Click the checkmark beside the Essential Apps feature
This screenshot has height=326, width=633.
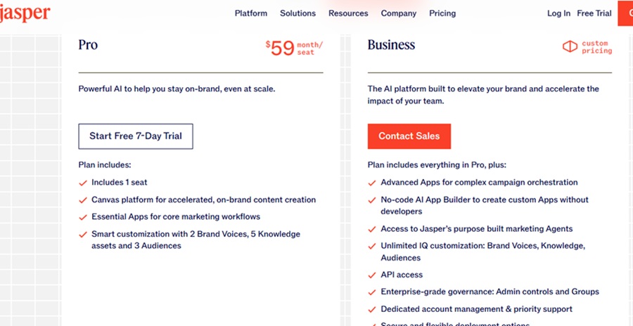[83, 217]
